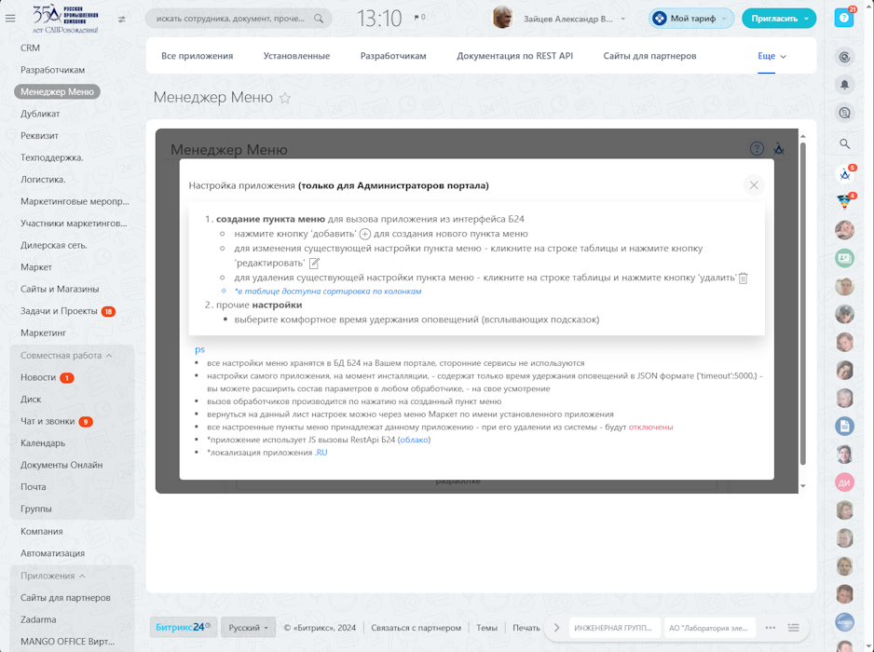Click the облако link in notes

click(x=414, y=440)
